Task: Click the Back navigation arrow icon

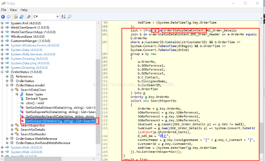Action: [x=3, y=16]
